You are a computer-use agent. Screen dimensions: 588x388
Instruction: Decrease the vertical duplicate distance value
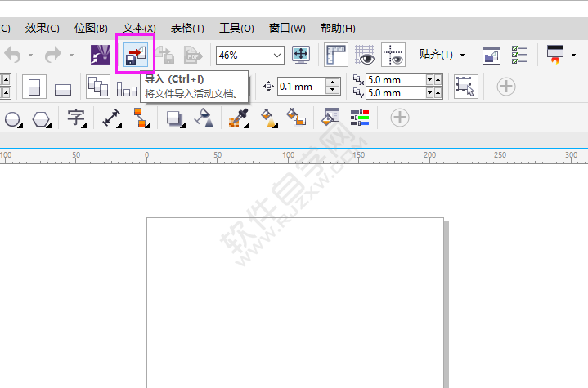click(429, 93)
